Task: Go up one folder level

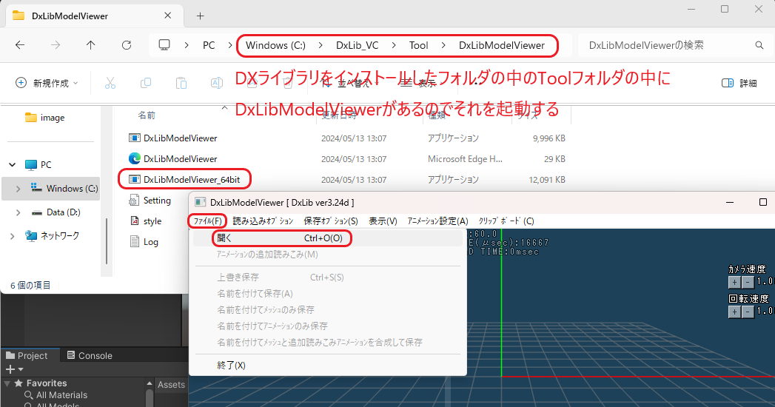Action: pyautogui.click(x=91, y=45)
